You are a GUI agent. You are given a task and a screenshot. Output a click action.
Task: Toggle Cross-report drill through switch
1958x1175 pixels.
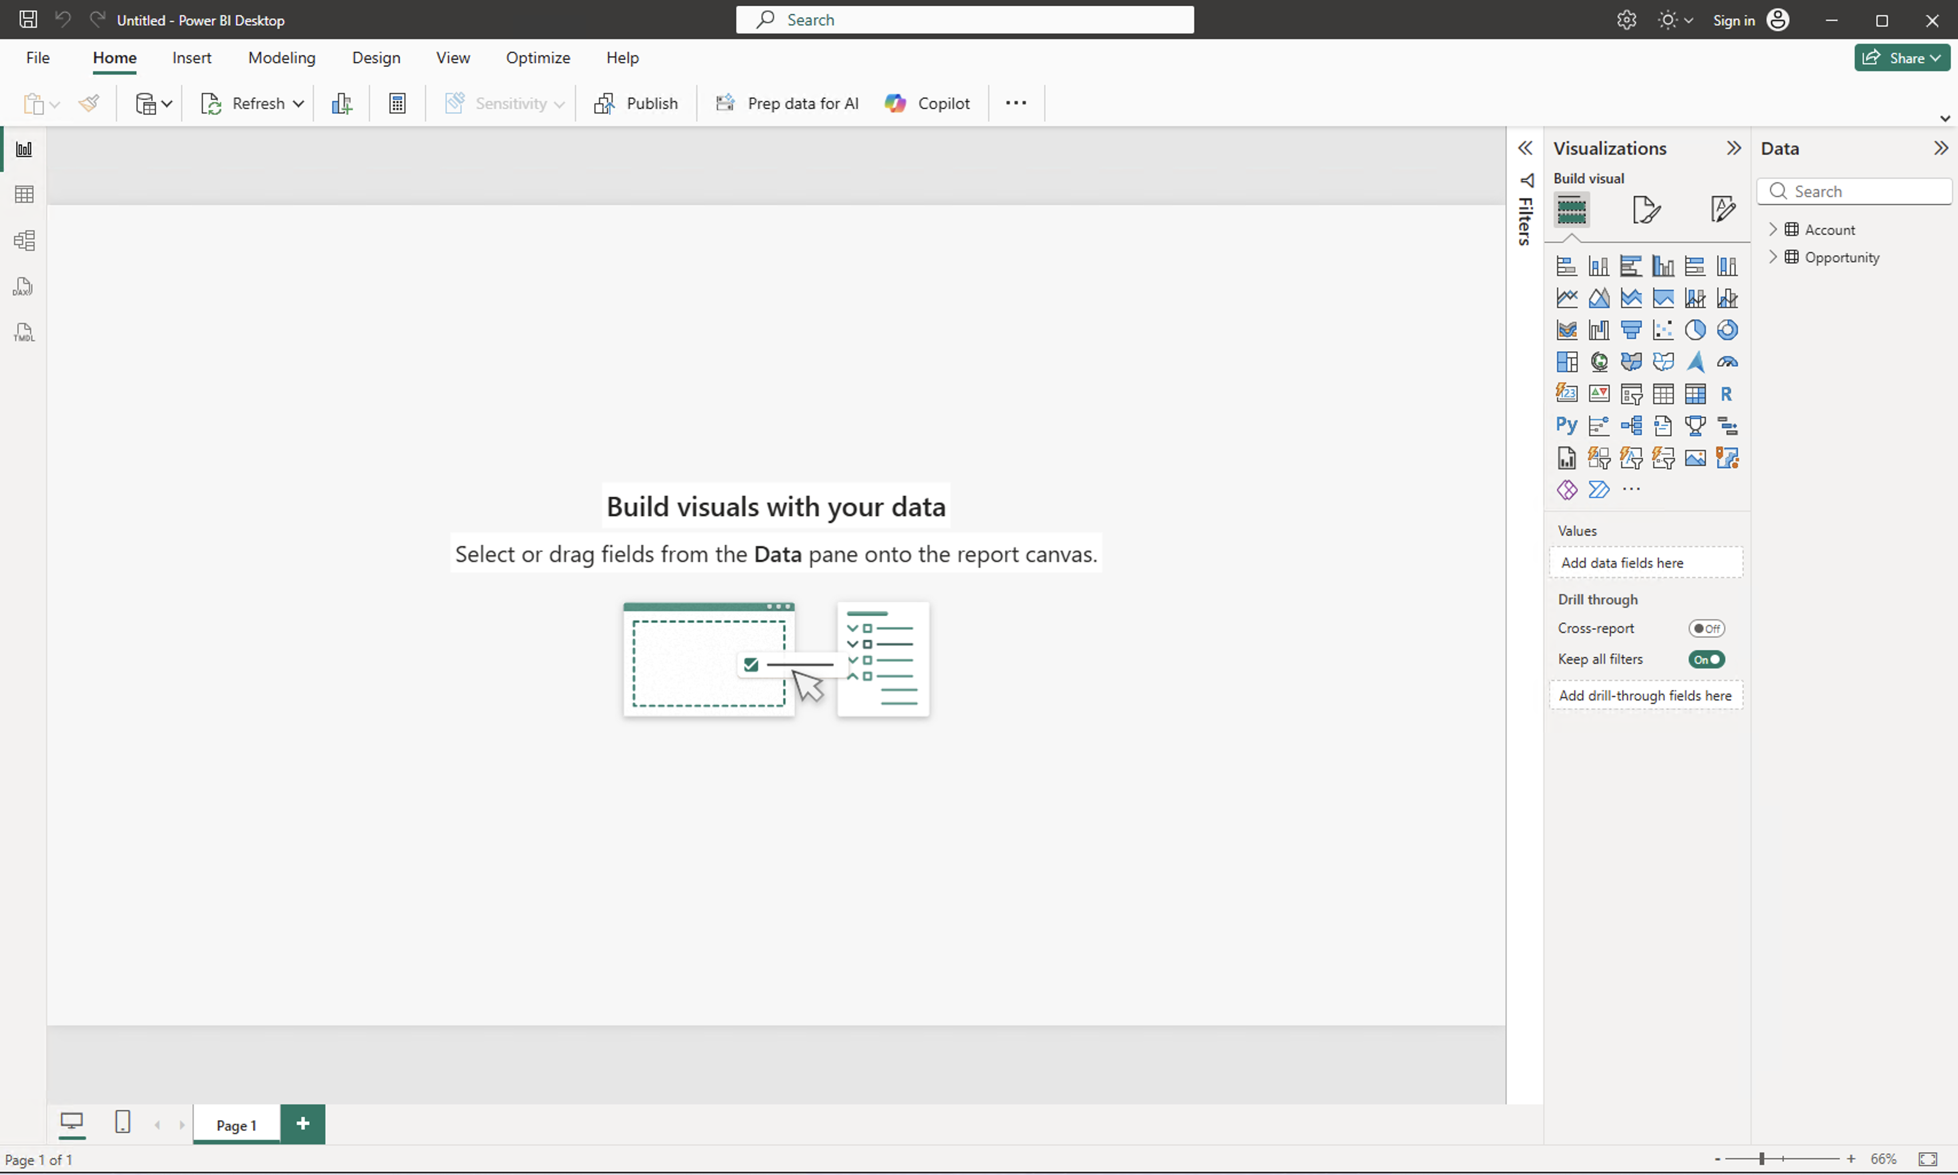pyautogui.click(x=1706, y=628)
